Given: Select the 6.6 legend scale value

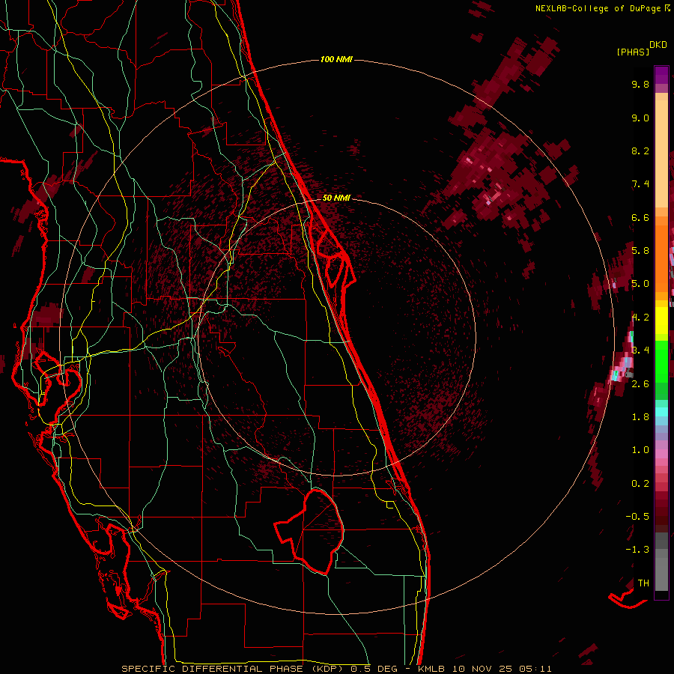Looking at the screenshot, I should (x=640, y=217).
